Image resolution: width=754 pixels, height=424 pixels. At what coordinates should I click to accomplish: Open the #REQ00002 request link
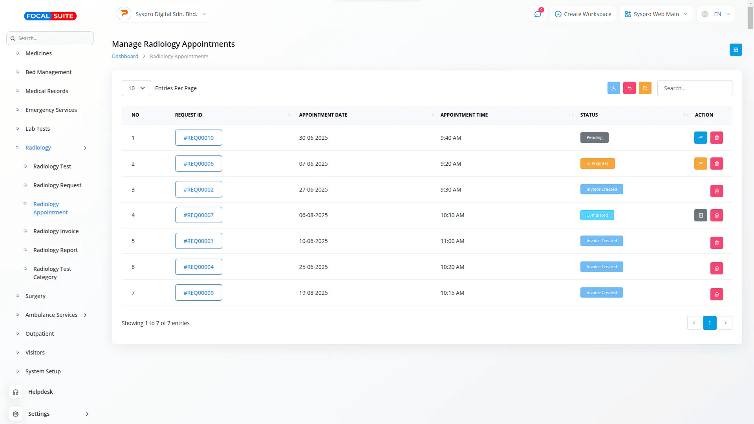point(198,190)
